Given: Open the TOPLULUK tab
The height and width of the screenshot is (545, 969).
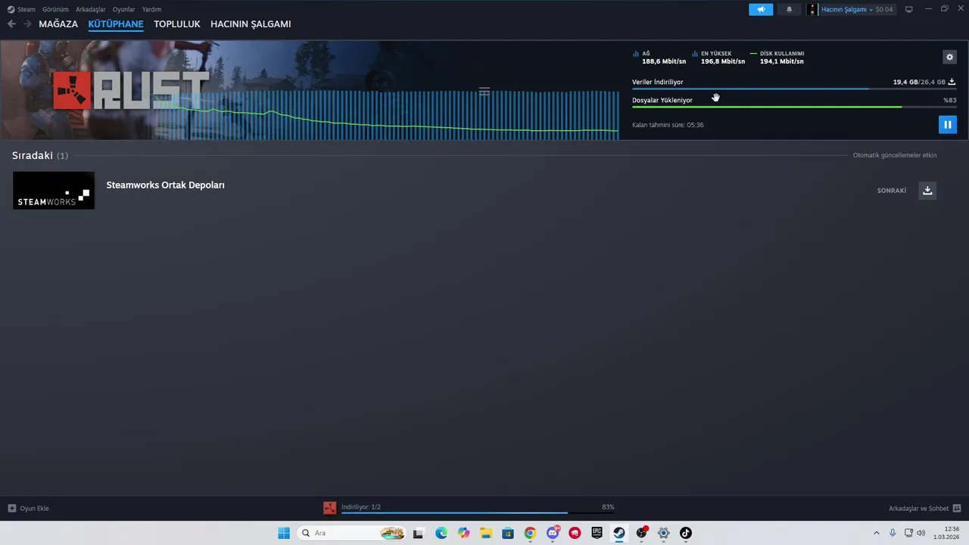Looking at the screenshot, I should coord(177,24).
